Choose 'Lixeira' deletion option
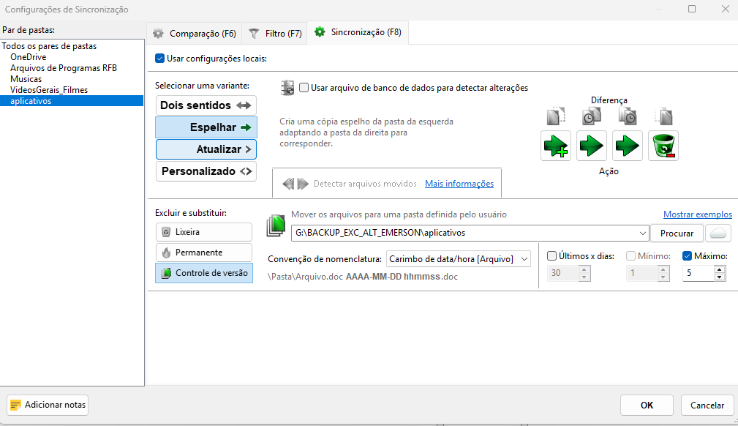Viewport: 738px width, 426px height. pyautogui.click(x=204, y=232)
